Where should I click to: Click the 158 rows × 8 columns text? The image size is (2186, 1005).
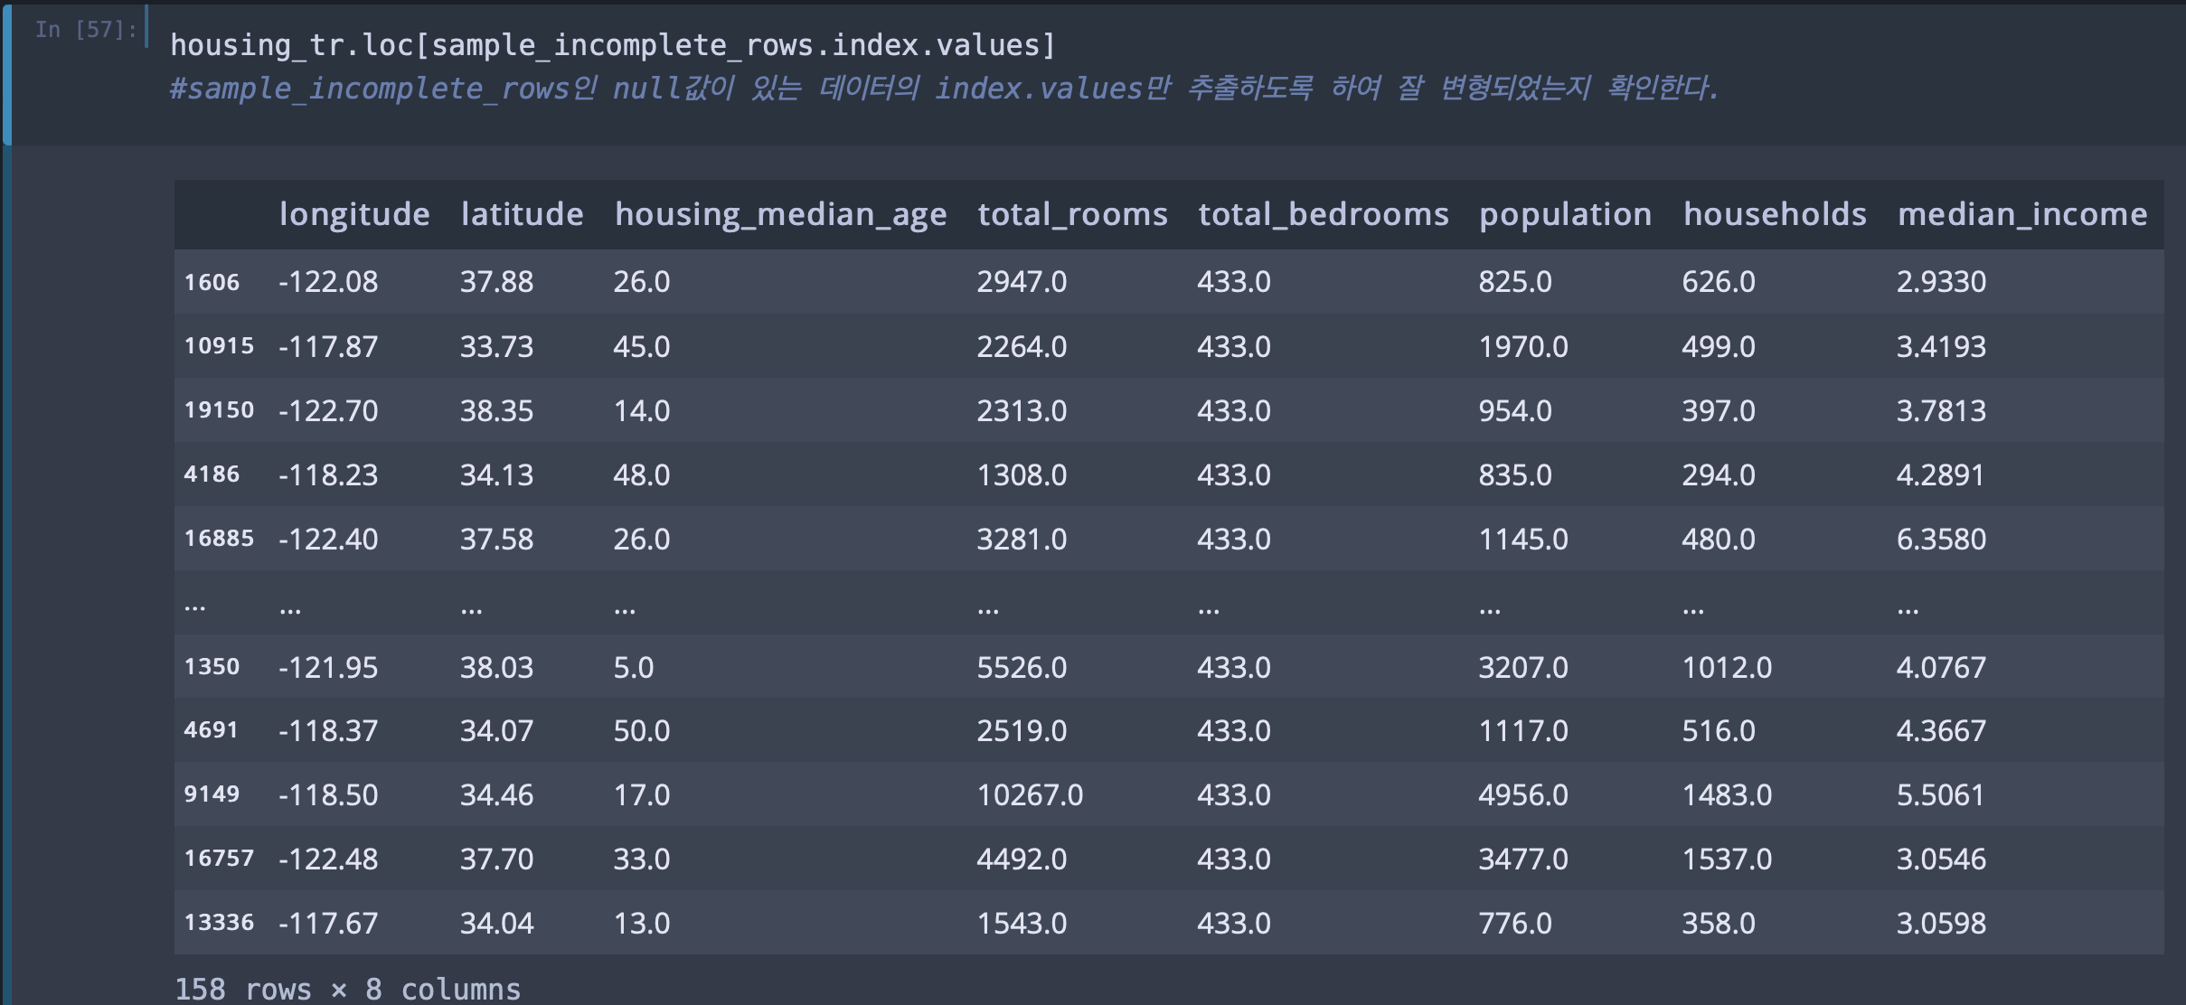(347, 989)
